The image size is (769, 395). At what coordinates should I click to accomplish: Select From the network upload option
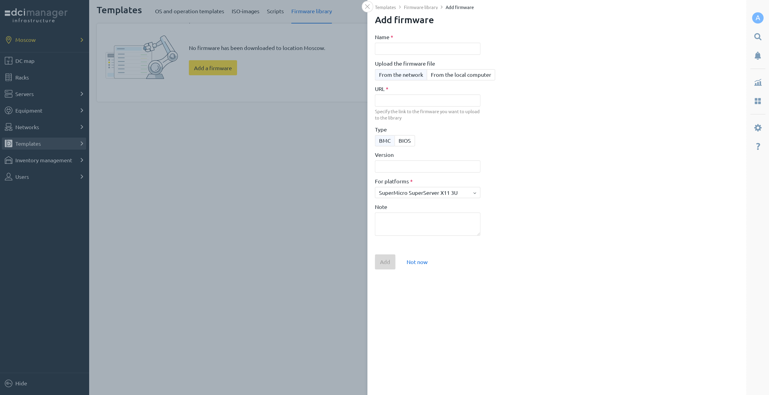click(x=401, y=75)
